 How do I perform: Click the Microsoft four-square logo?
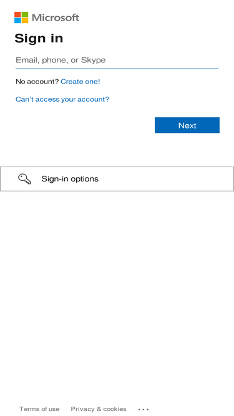tap(21, 17)
